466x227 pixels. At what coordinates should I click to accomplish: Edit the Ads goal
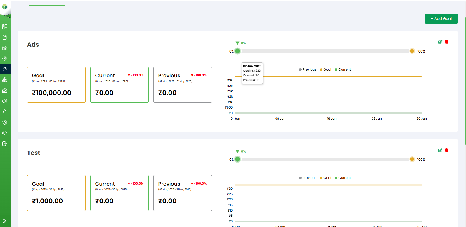click(x=440, y=42)
